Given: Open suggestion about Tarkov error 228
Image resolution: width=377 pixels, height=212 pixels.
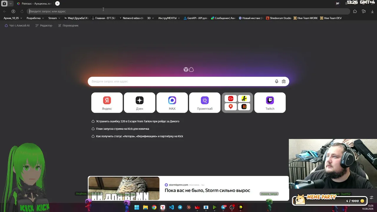Looking at the screenshot, I should (x=135, y=121).
